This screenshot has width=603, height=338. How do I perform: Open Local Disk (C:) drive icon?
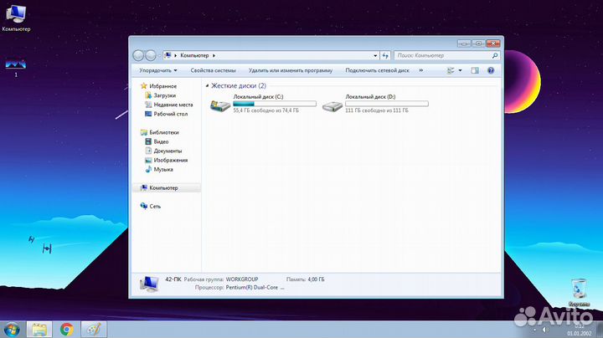220,105
